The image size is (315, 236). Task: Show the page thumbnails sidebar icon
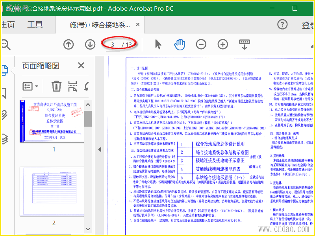[x=5, y=70]
